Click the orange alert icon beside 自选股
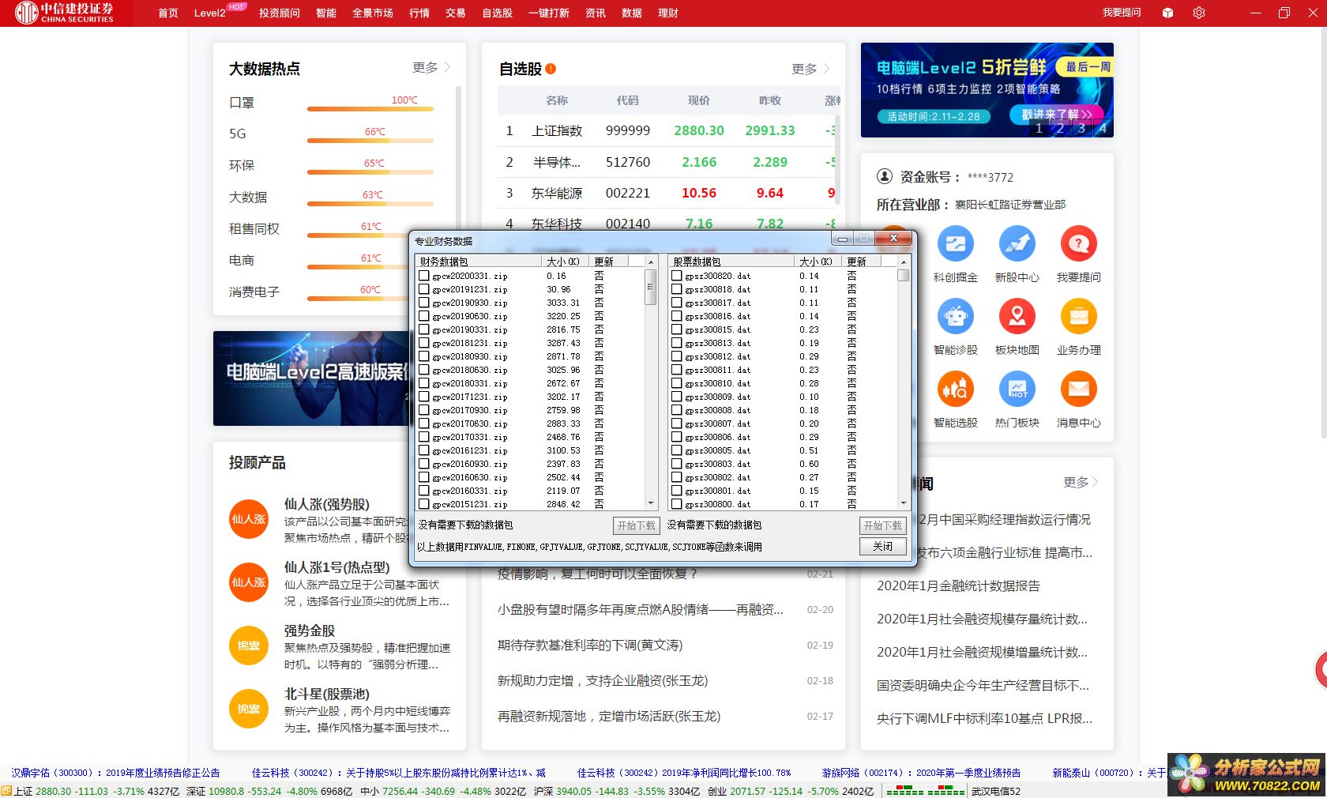Image resolution: width=1327 pixels, height=798 pixels. coord(551,69)
